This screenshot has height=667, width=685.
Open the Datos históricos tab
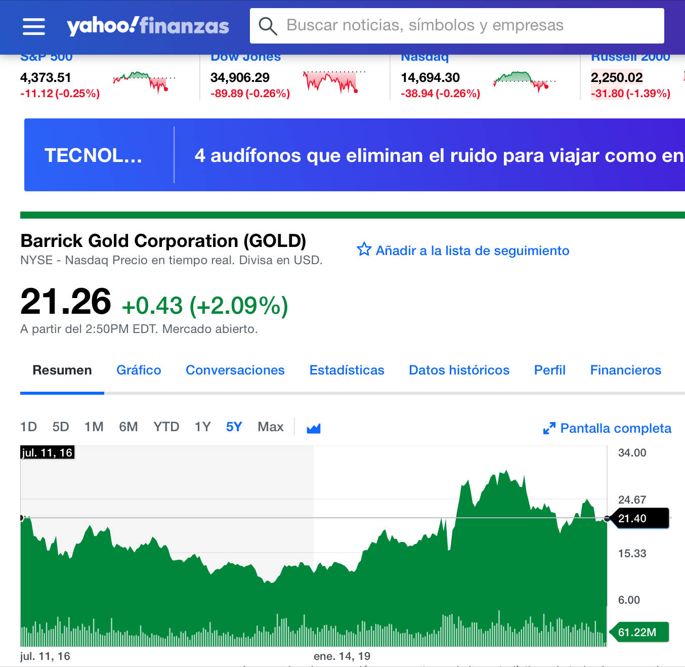coord(459,370)
